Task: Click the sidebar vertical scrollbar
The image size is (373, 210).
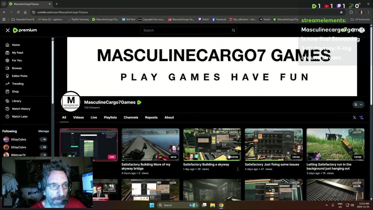Action: [x=52, y=71]
